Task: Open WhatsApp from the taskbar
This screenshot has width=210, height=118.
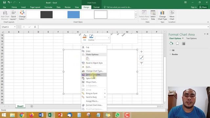Action: (x=117, y=115)
